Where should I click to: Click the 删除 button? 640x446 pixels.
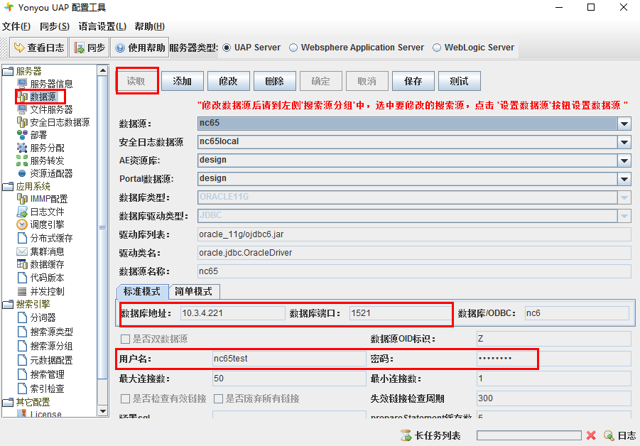[x=274, y=81]
